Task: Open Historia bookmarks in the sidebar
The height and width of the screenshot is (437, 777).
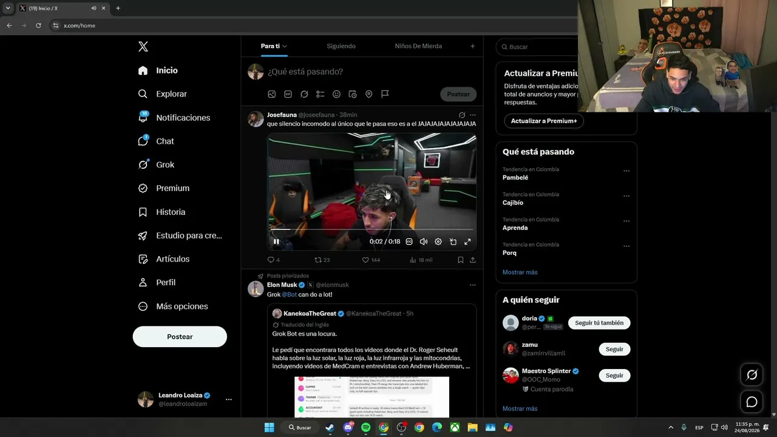Action: coord(161,212)
